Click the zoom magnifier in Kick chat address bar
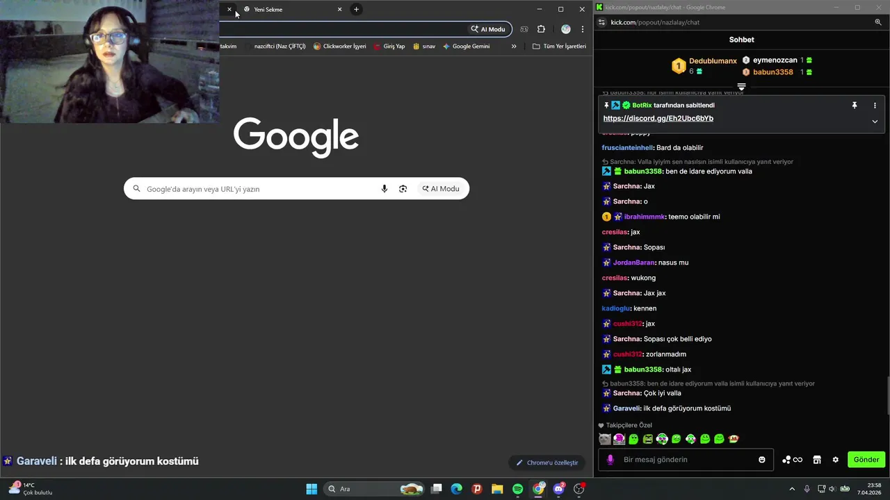This screenshot has width=890, height=500. [878, 22]
